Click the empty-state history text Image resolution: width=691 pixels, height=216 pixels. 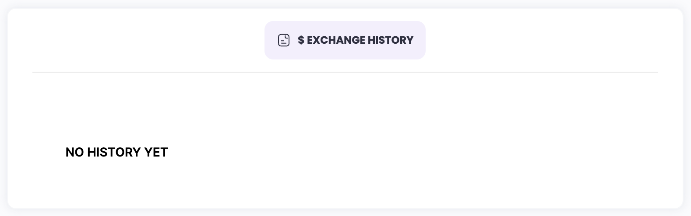[x=116, y=152]
